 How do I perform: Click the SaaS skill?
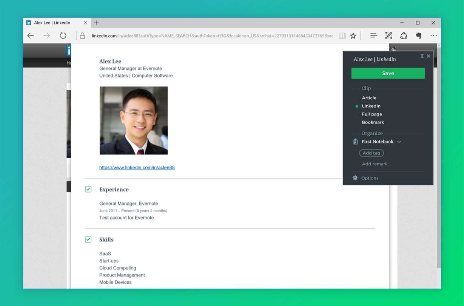[x=105, y=254]
